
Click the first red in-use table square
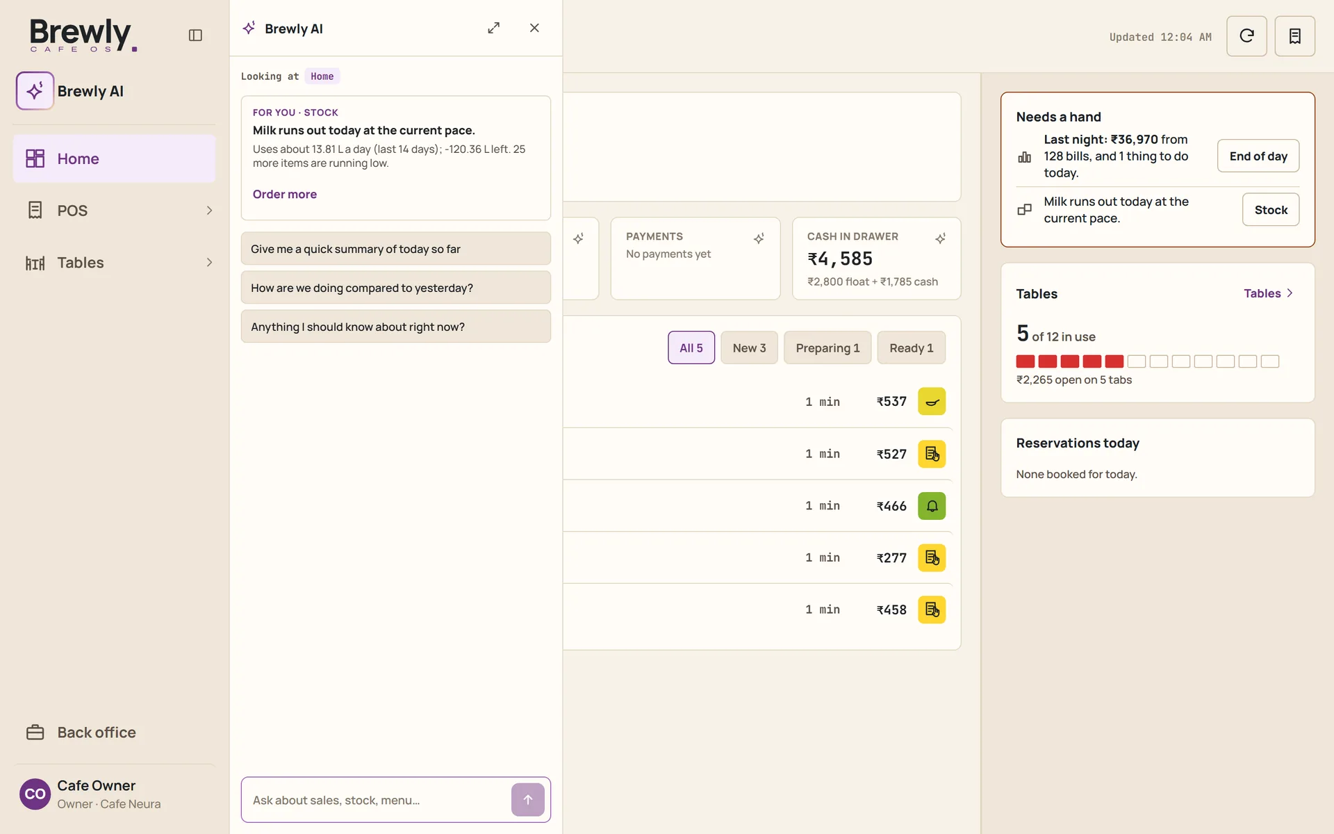[1026, 361]
